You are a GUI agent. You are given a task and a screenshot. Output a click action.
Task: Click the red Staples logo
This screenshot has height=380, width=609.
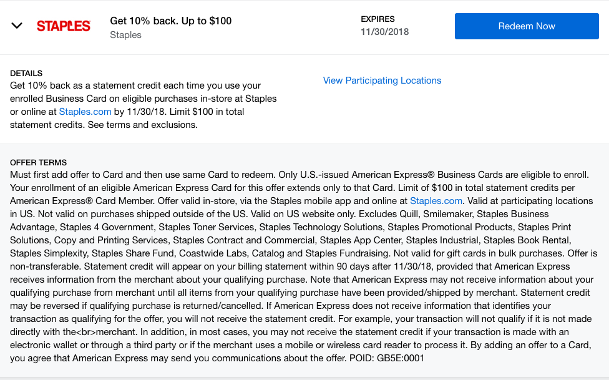click(64, 26)
